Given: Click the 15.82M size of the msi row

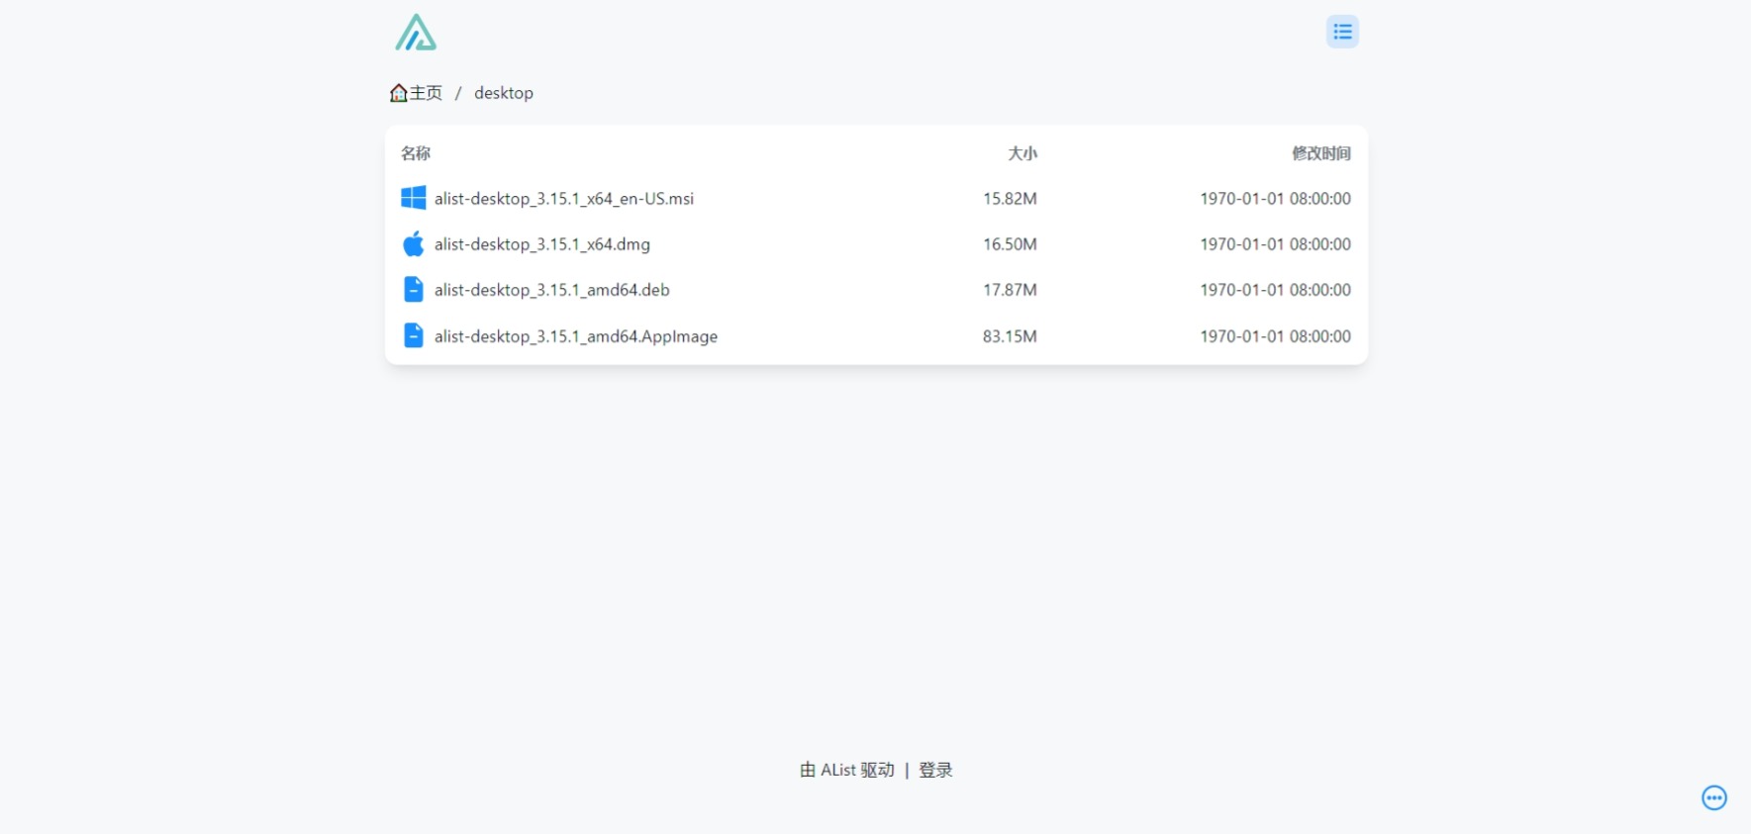Looking at the screenshot, I should (x=1010, y=199).
